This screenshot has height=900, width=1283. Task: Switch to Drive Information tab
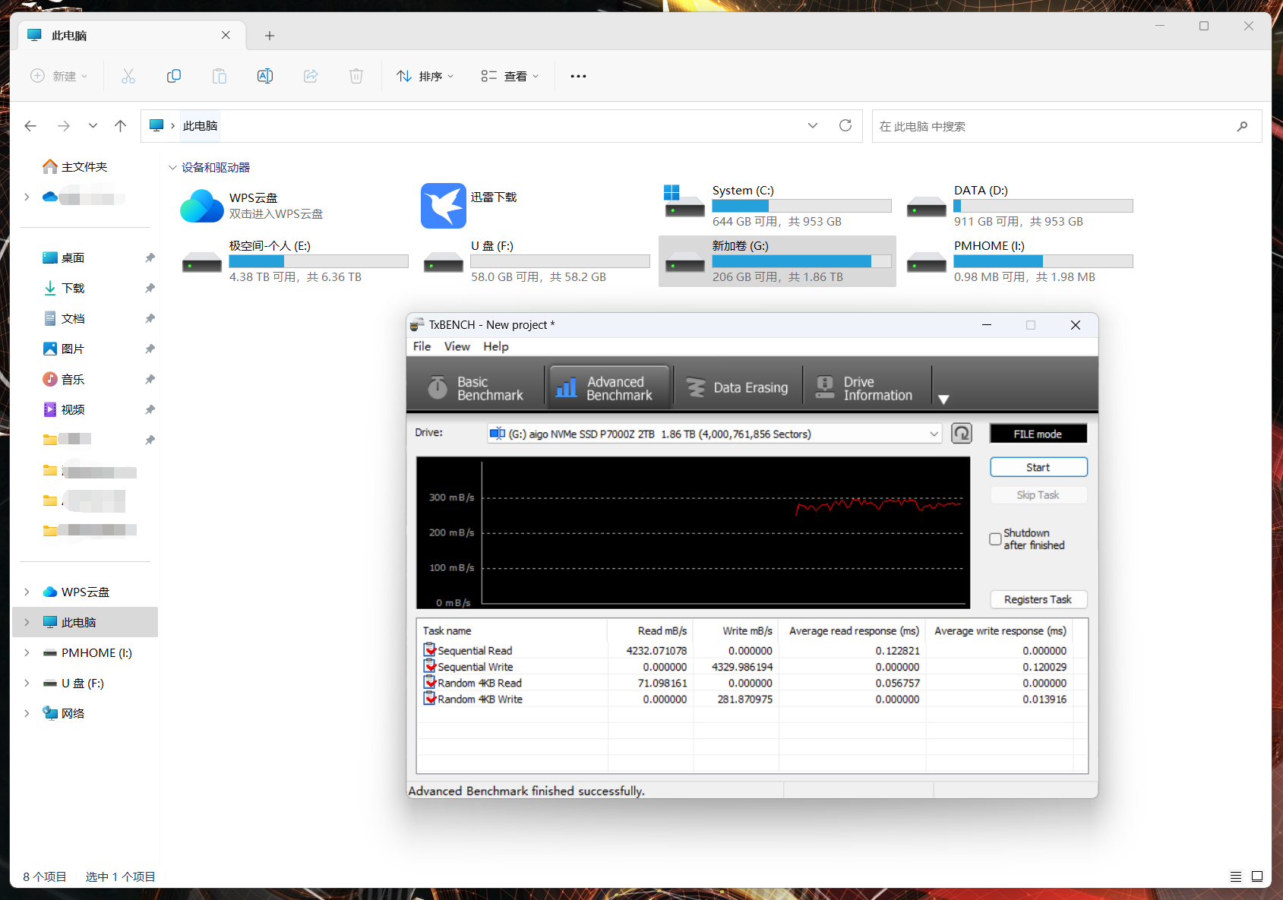pos(867,388)
